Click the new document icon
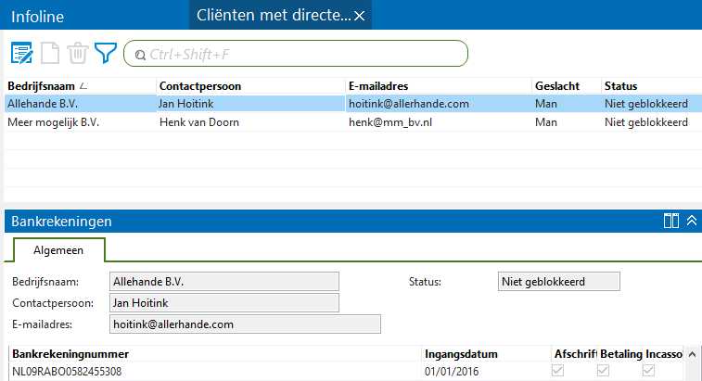702x381 pixels. pos(50,53)
